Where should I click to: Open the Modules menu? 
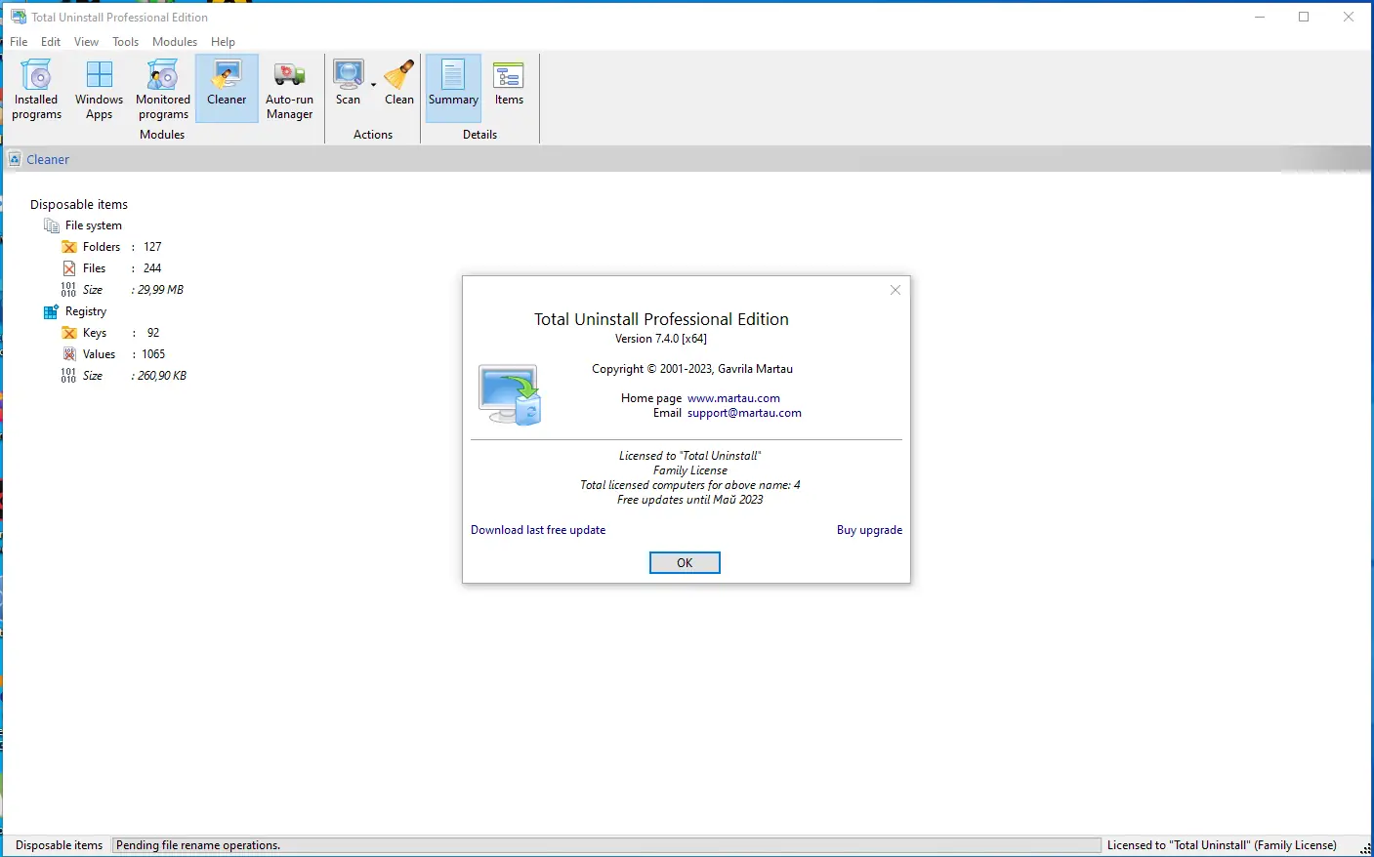click(x=175, y=42)
